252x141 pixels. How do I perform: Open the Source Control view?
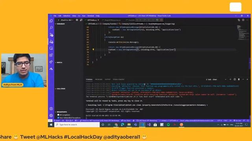(x=51, y=35)
